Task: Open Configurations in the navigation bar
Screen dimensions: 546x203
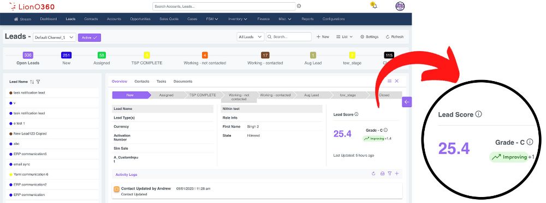Action: click(334, 19)
